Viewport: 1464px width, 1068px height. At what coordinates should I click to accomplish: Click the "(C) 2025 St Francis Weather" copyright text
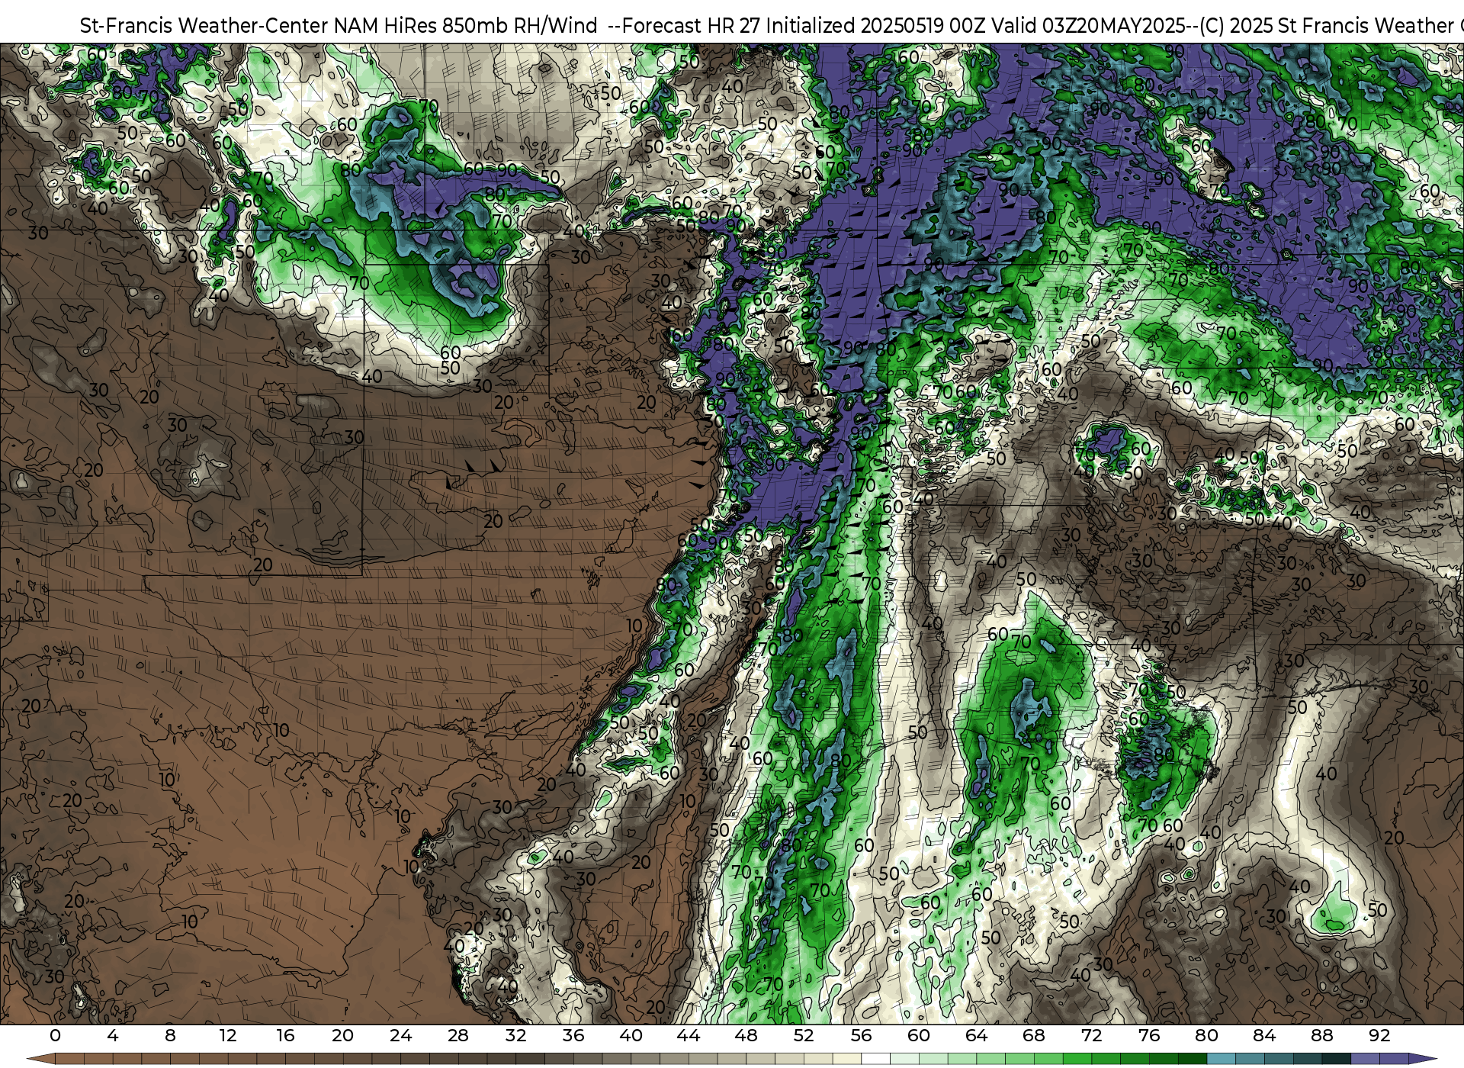1327,26
